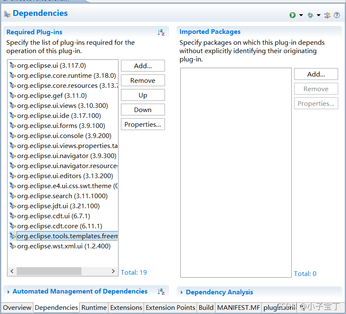Launch an Eclipse application via green run icon
Viewport: 346px width, 314px height.
[293, 15]
